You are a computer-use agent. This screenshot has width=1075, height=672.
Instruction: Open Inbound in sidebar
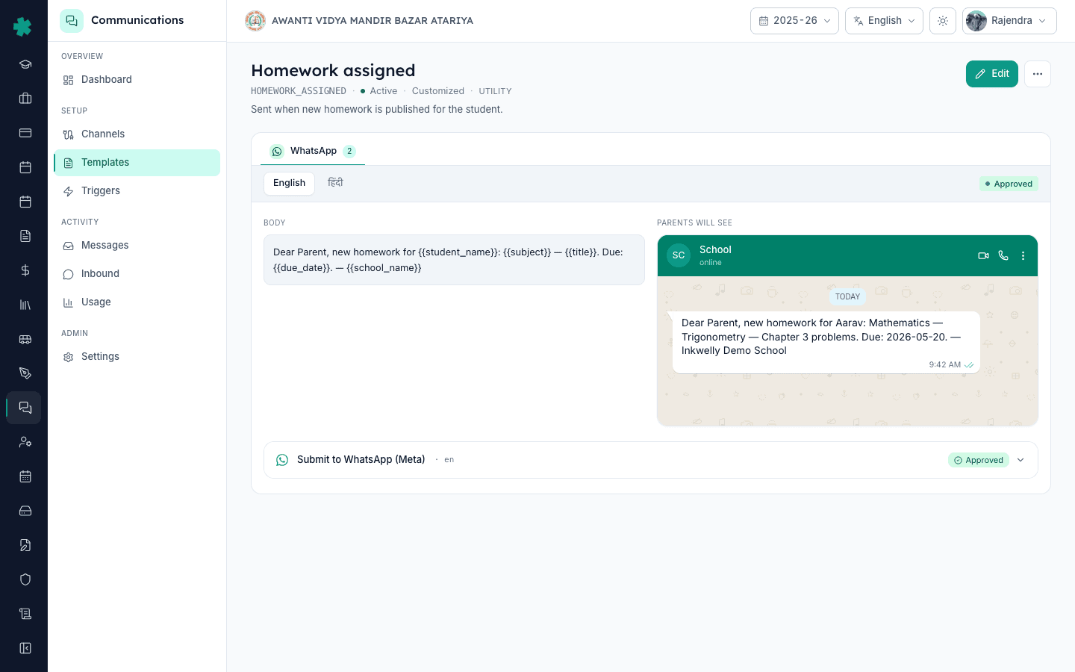click(137, 274)
